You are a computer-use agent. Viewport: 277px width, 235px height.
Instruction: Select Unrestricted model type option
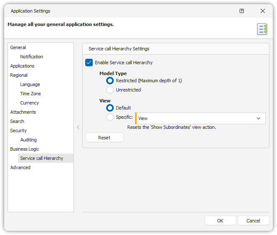(110, 90)
